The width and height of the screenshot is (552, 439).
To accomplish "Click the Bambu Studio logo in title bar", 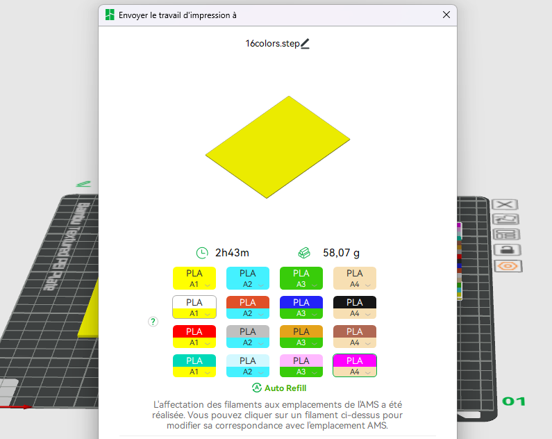I will (x=110, y=15).
